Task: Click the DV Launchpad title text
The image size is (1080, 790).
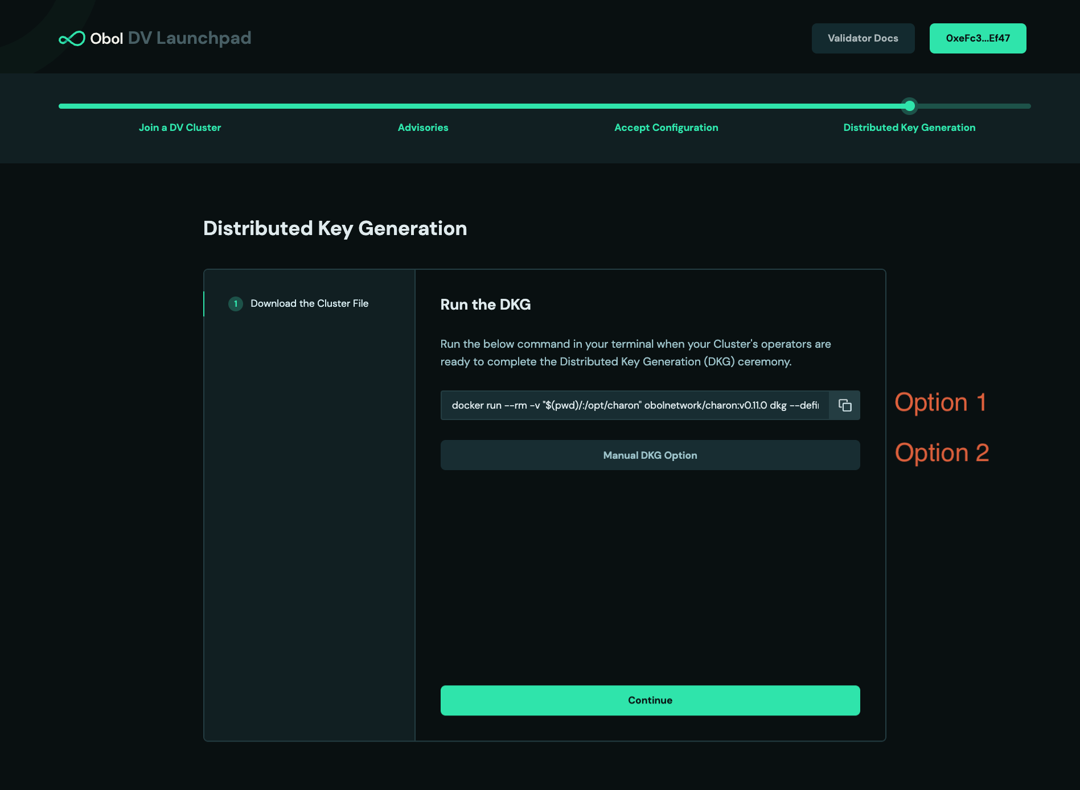Action: [190, 38]
